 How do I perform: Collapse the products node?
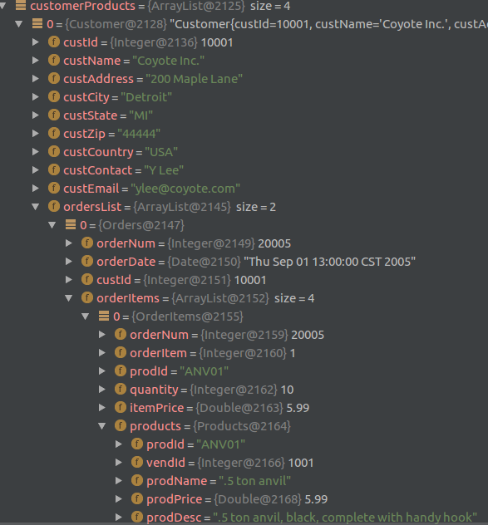tap(102, 426)
